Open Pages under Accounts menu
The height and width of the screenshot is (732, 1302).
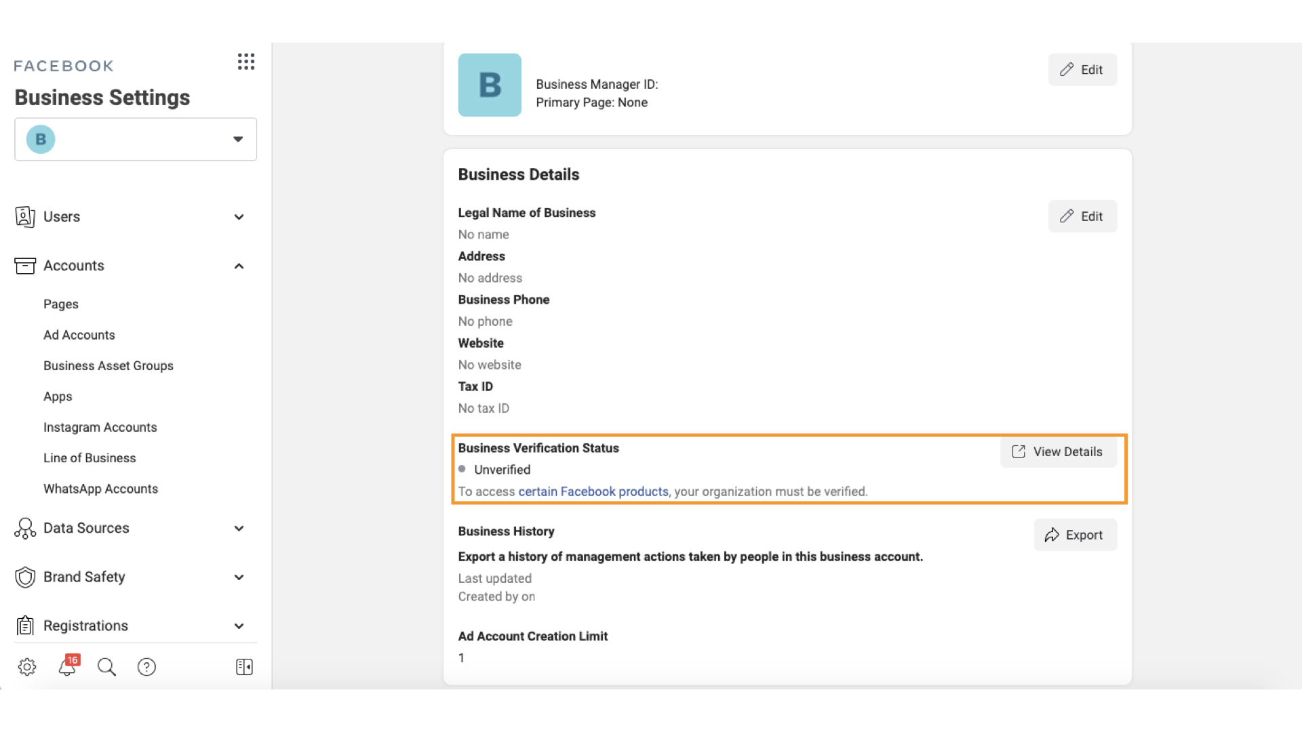point(61,304)
